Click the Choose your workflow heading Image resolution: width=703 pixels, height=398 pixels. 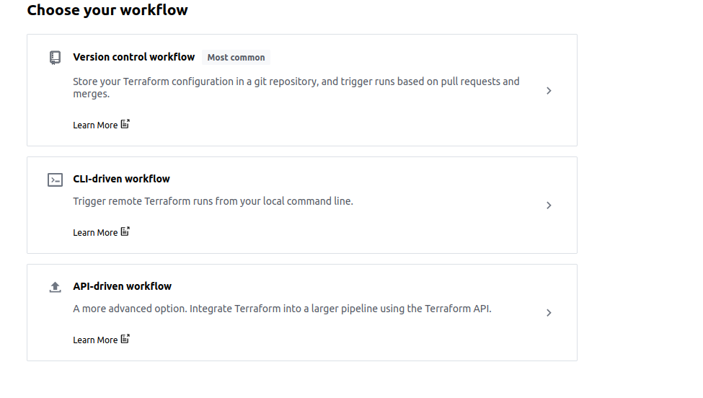(107, 10)
